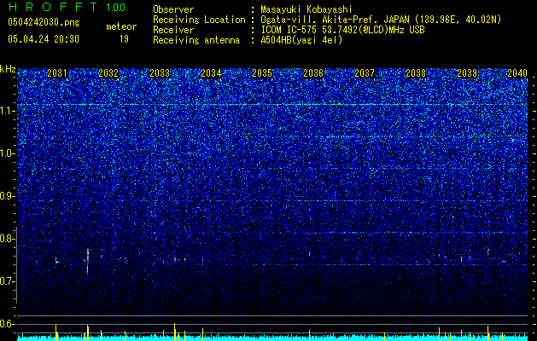Click the 2033 time marker
The width and height of the screenshot is (537, 341).
[x=160, y=73]
